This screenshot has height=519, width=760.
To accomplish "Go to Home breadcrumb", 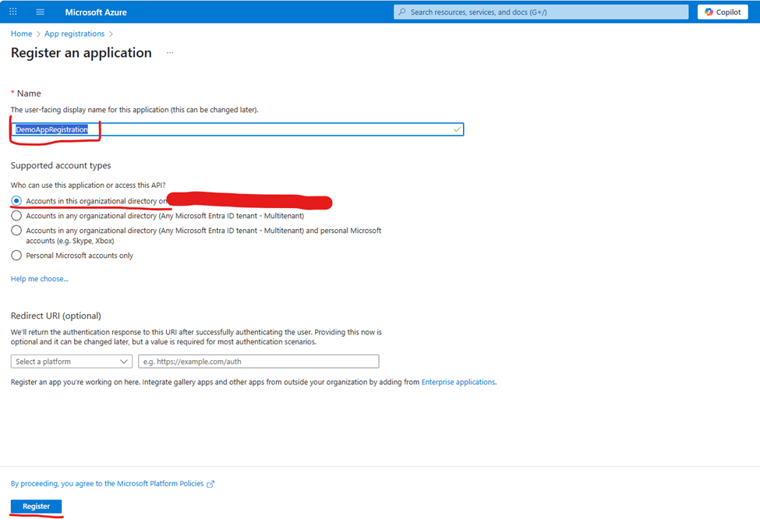I will click(21, 34).
